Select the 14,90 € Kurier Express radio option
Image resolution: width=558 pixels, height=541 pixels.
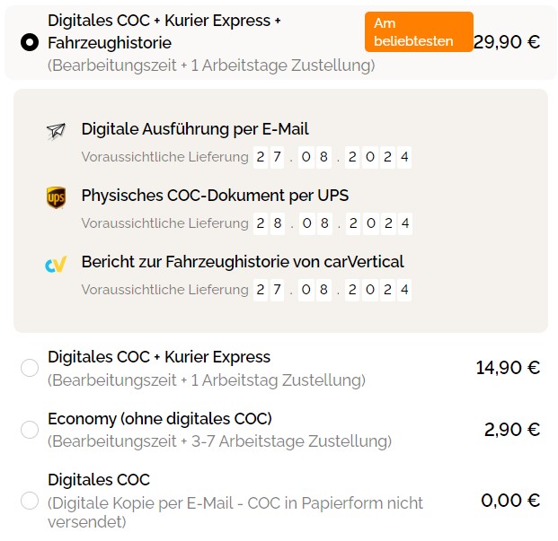point(30,368)
